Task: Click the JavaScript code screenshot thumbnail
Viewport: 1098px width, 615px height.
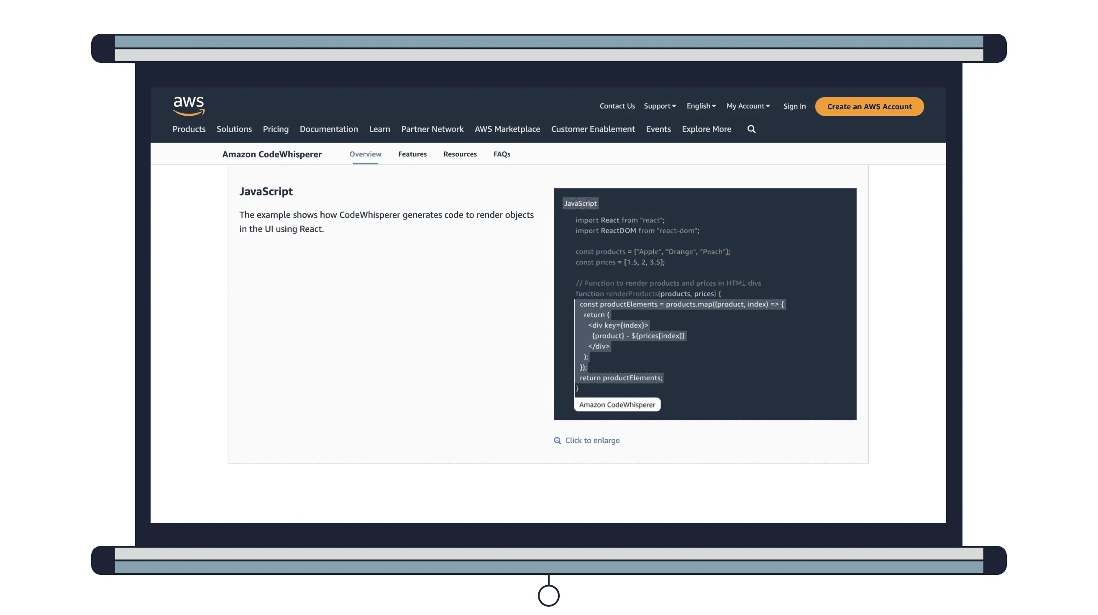Action: (x=704, y=304)
